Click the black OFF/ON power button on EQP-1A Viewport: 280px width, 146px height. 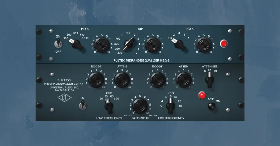(212, 106)
